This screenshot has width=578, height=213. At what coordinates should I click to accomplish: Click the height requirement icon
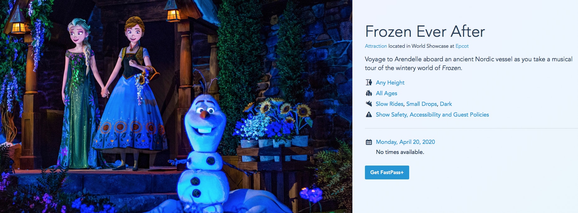click(369, 82)
